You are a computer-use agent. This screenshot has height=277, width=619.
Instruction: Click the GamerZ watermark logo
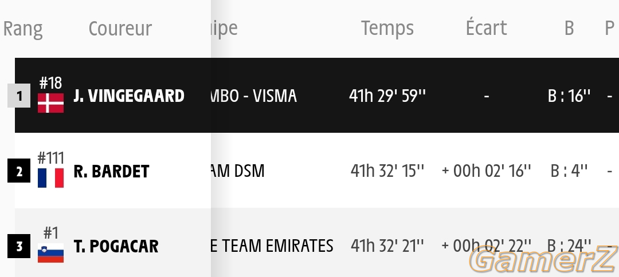tap(543, 260)
